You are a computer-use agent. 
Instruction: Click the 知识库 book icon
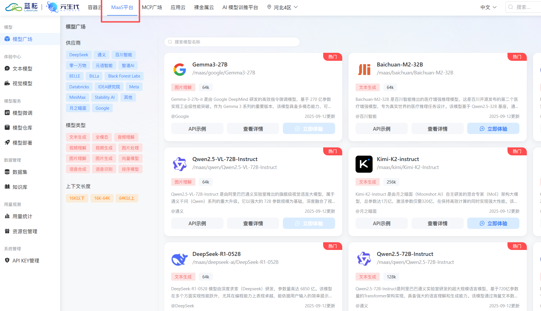pyautogui.click(x=7, y=187)
